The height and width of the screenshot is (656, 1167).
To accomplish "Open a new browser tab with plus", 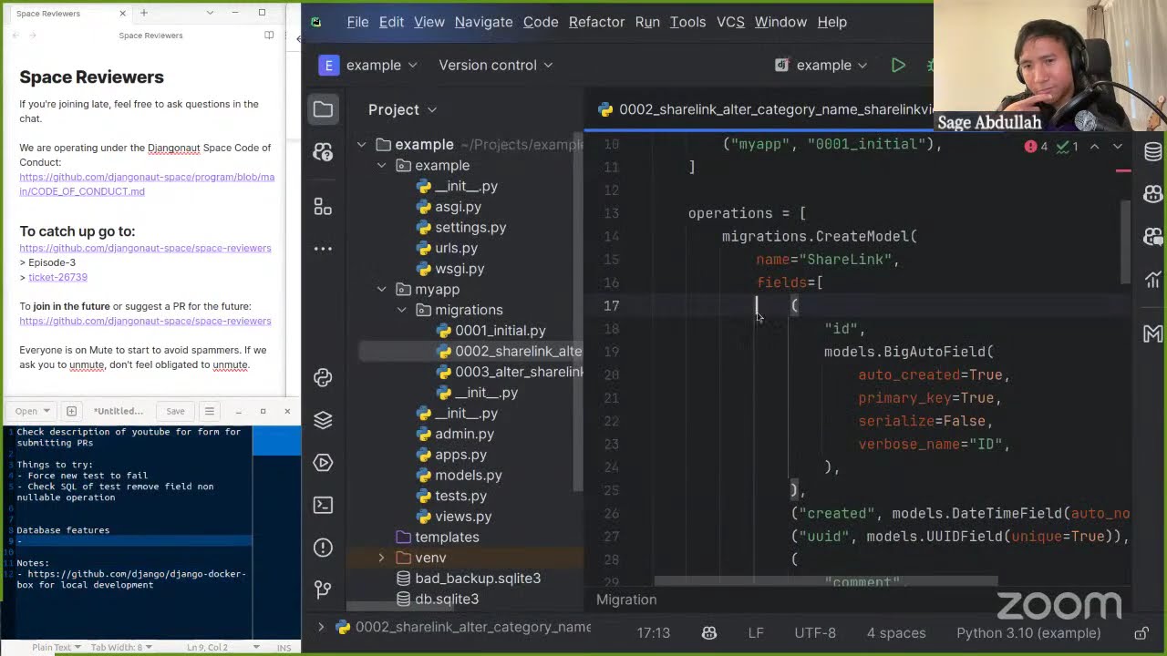I will click(143, 13).
